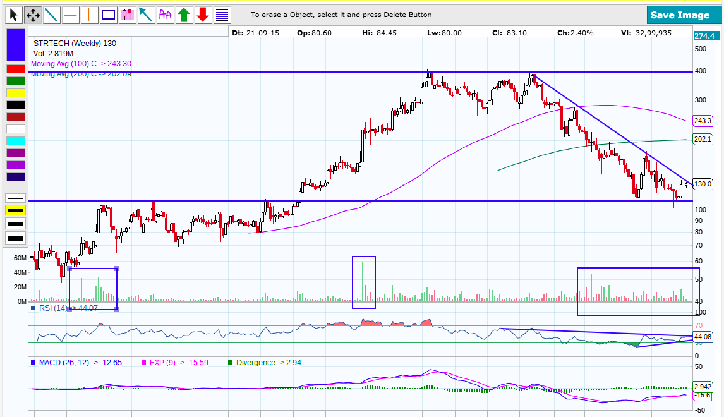Select the yellow-highlighted line thickness option
Image resolution: width=724 pixels, height=417 pixels.
16,210
